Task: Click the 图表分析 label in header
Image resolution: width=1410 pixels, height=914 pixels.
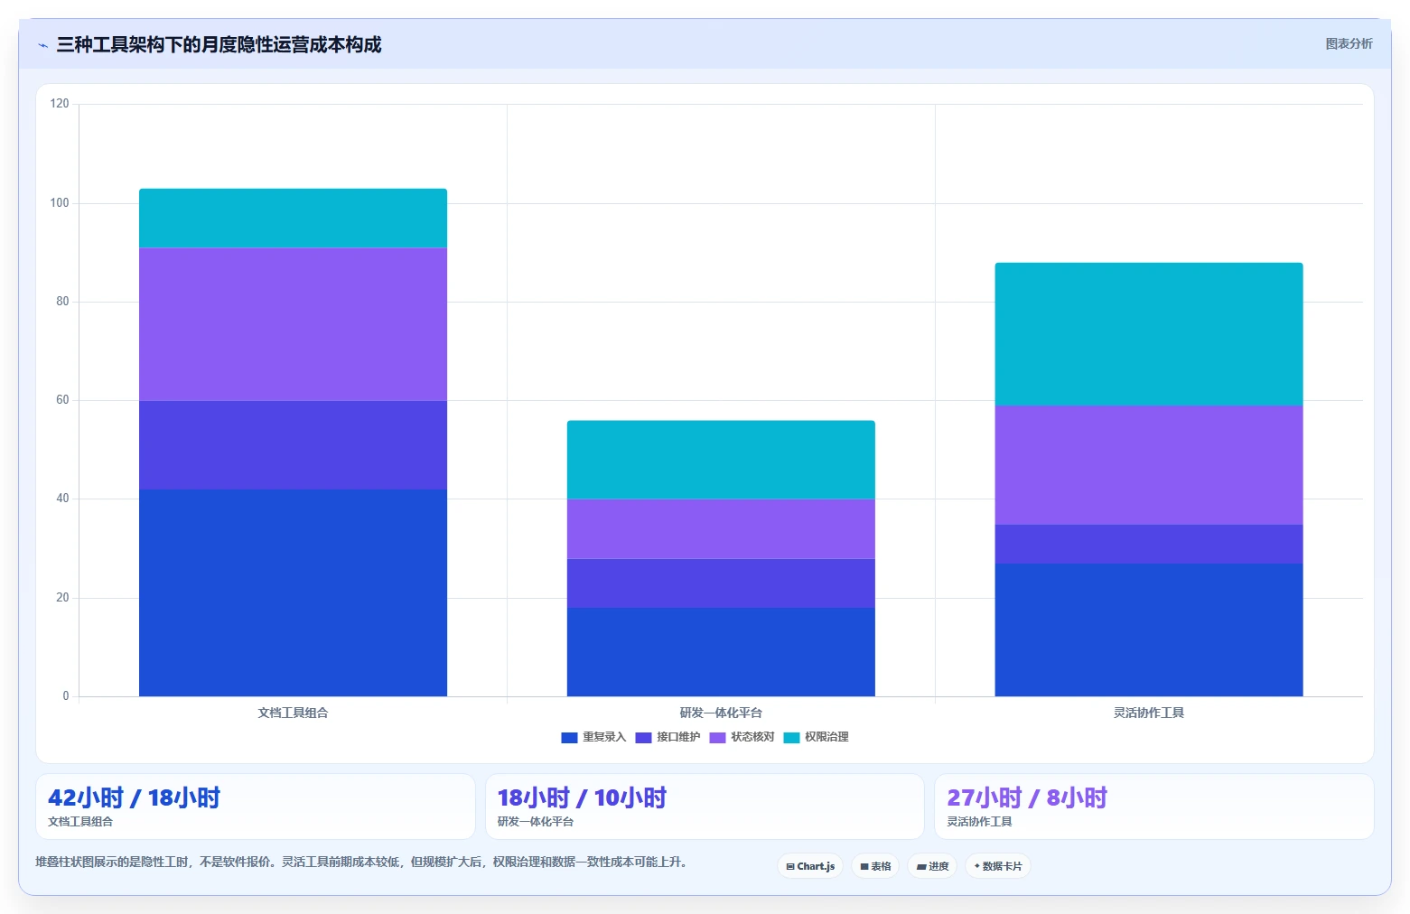Action: pyautogui.click(x=1349, y=43)
